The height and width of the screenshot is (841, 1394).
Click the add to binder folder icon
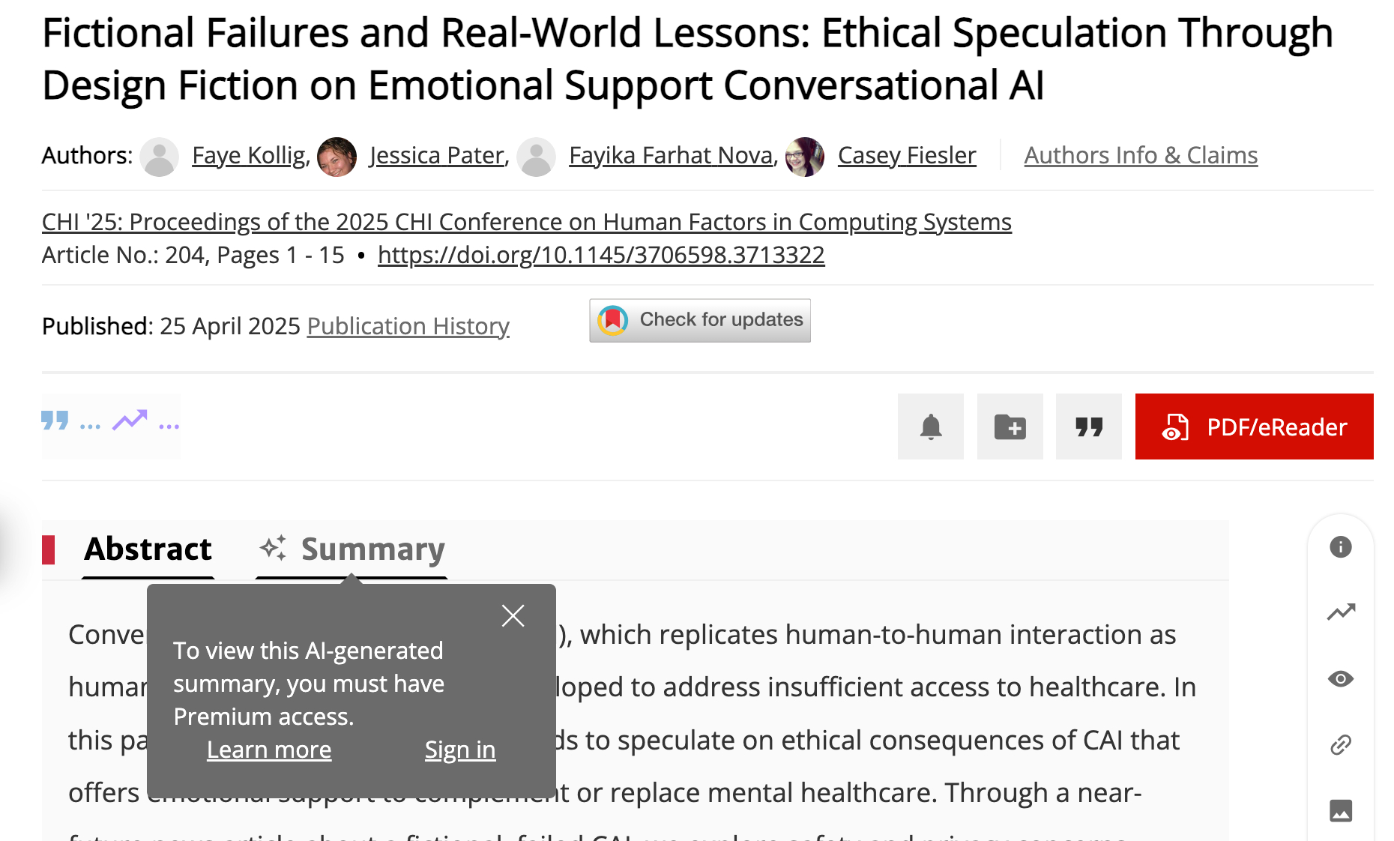click(x=1010, y=426)
